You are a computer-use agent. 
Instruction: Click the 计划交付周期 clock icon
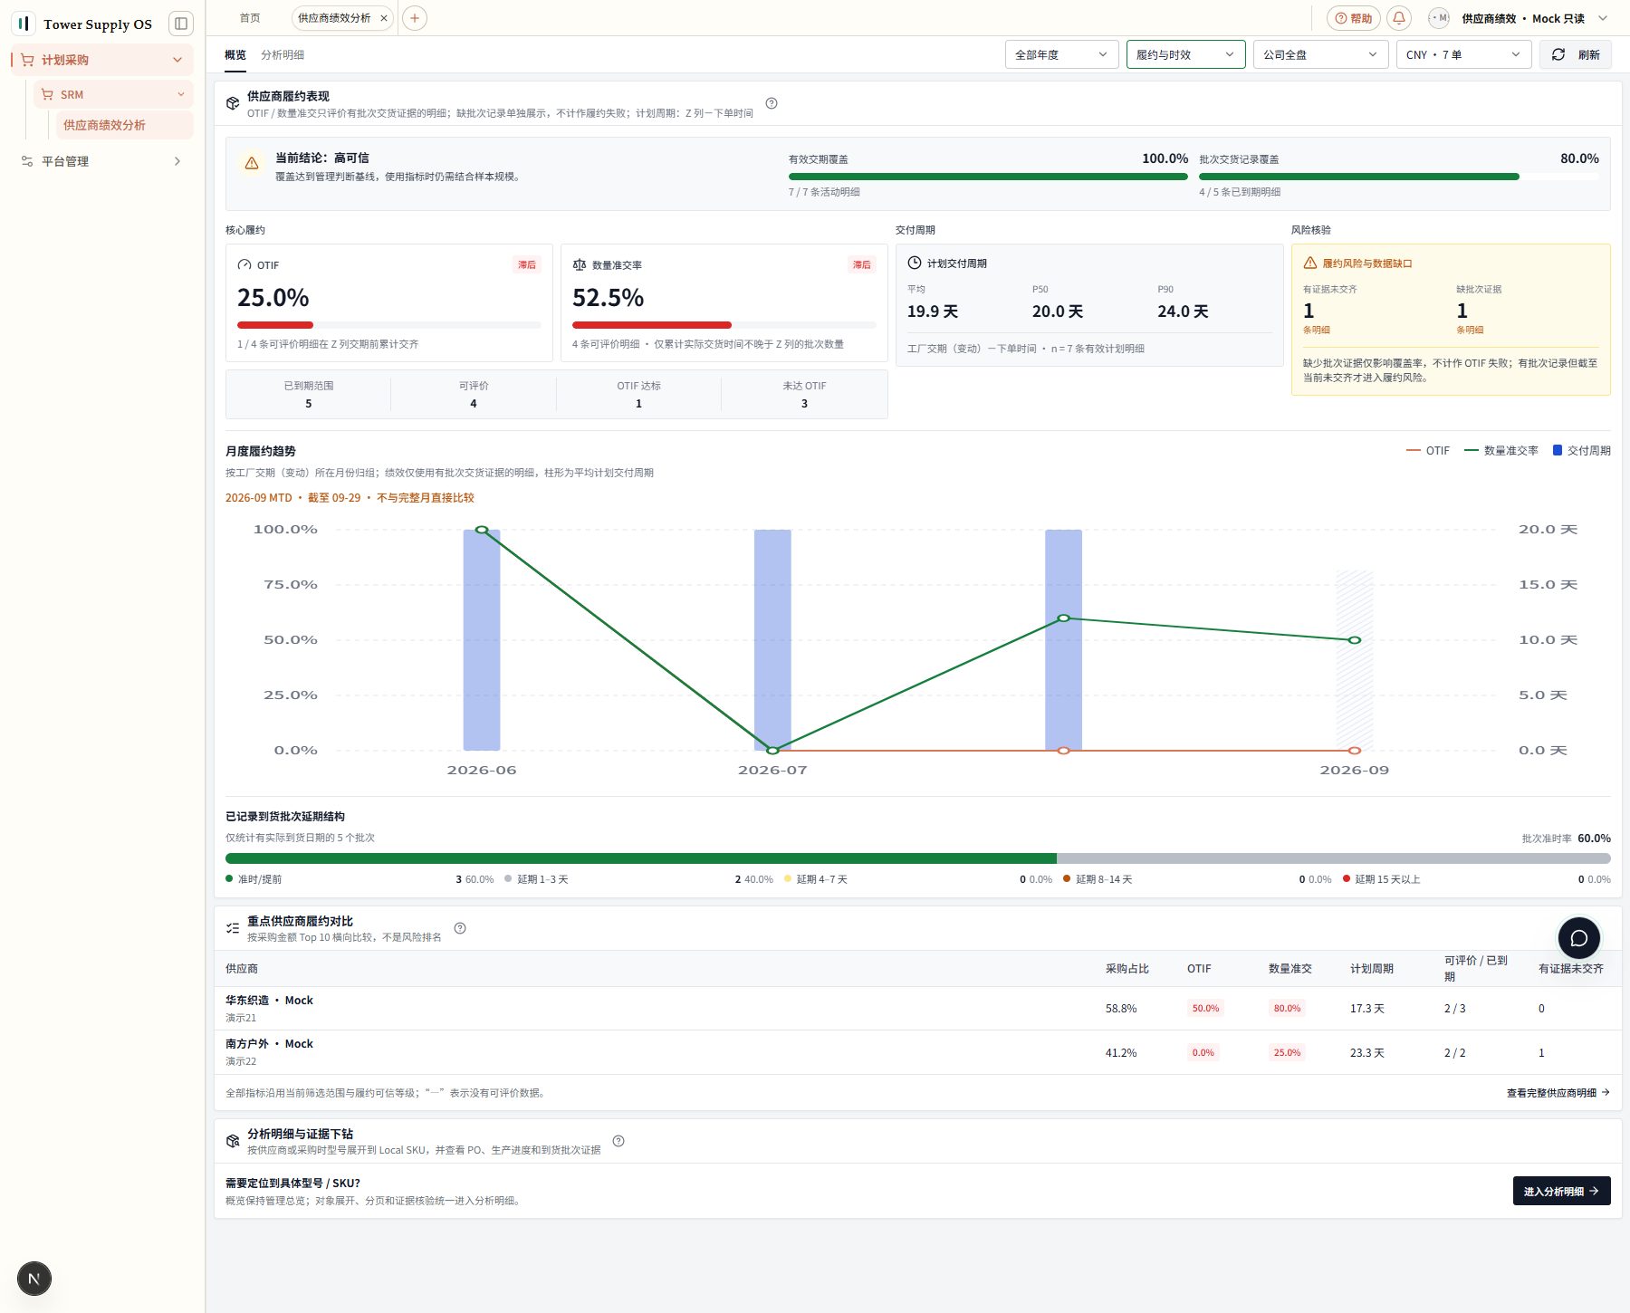(915, 263)
